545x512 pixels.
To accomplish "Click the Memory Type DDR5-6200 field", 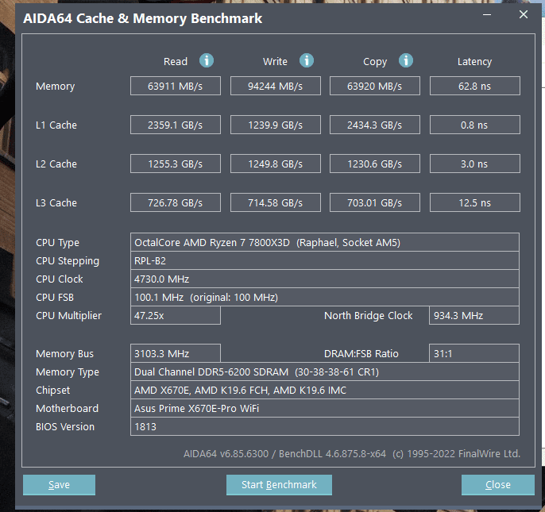I will click(325, 371).
